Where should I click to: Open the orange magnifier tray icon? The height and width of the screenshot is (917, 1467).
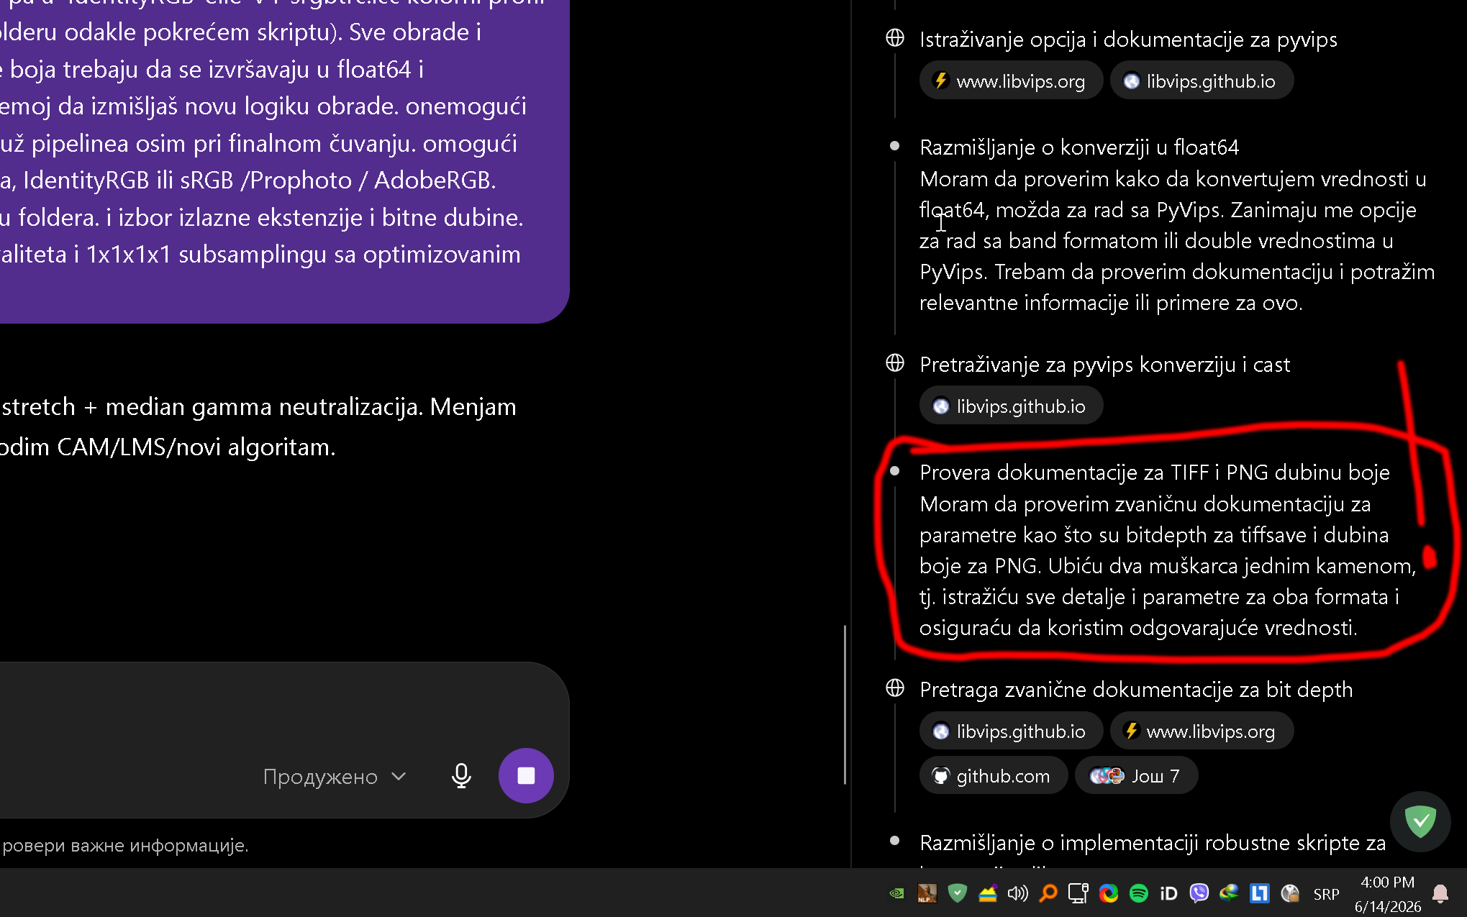pos(1048,893)
